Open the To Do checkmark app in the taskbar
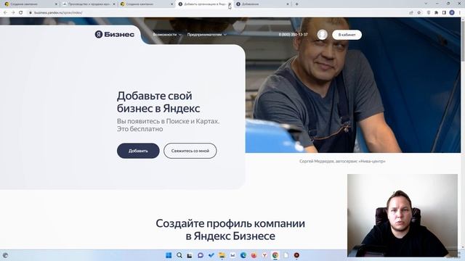The height and width of the screenshot is (261, 465). point(211,255)
